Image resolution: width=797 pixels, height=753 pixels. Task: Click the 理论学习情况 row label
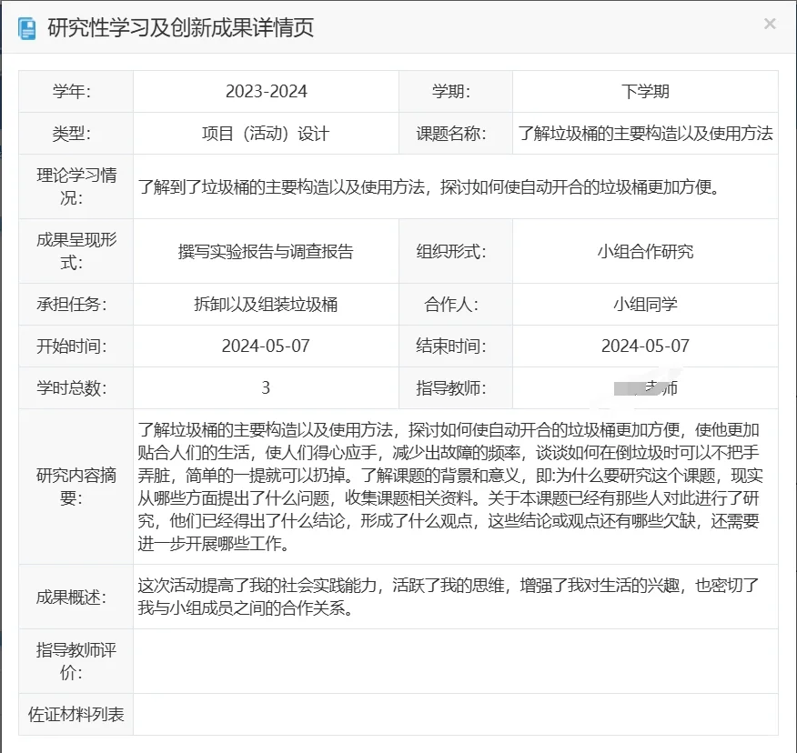[75, 186]
